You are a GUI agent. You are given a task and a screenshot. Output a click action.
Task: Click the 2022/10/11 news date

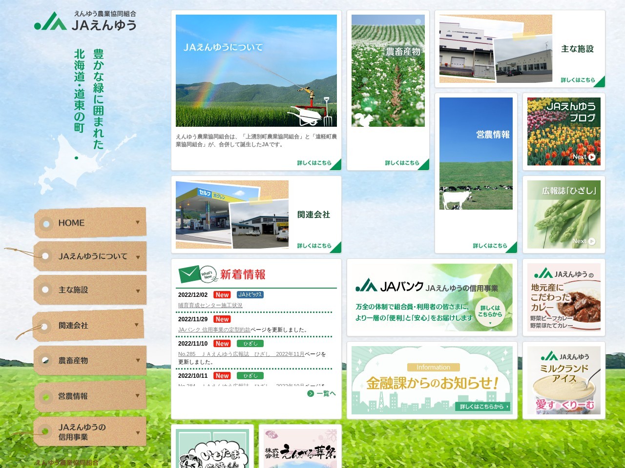click(193, 376)
